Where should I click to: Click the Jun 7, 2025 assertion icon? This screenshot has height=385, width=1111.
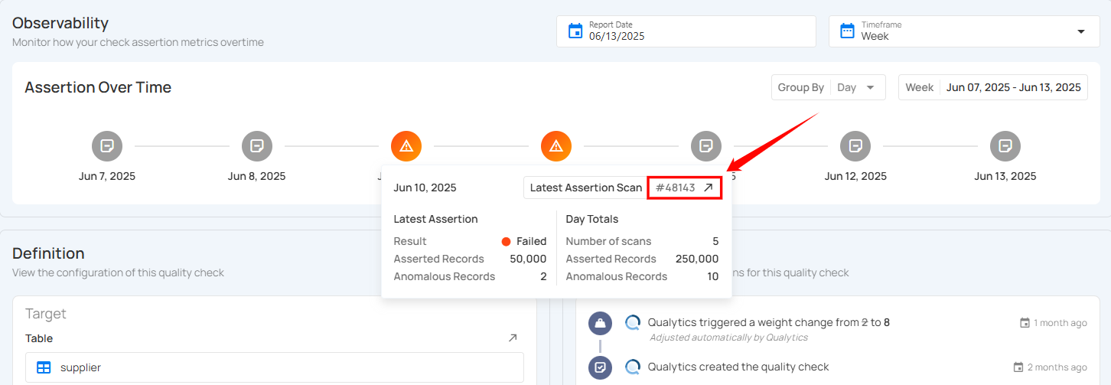(107, 145)
